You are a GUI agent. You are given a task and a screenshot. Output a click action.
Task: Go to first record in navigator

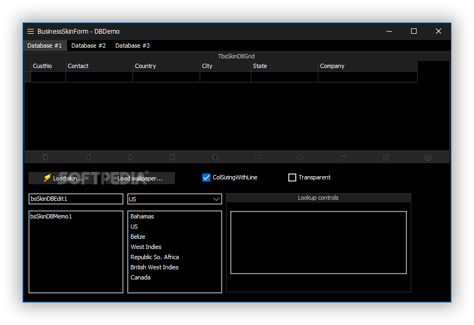point(45,157)
